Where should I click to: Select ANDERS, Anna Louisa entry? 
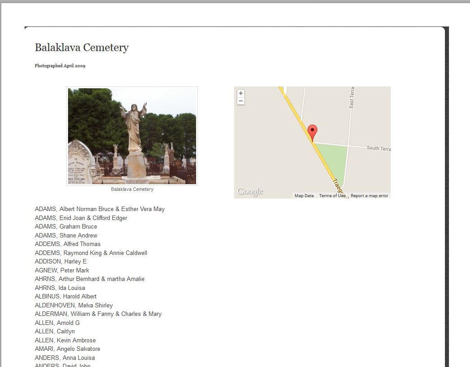[x=65, y=358]
